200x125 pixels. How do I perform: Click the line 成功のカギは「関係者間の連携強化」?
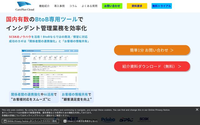click(x=33, y=41)
